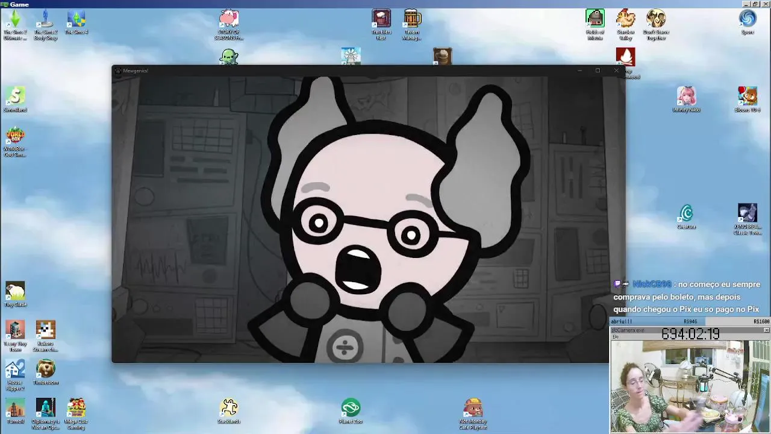Screen dimensions: 771x434
Task: Open Not Monday Cafe Playtest icon
Action: point(473,414)
